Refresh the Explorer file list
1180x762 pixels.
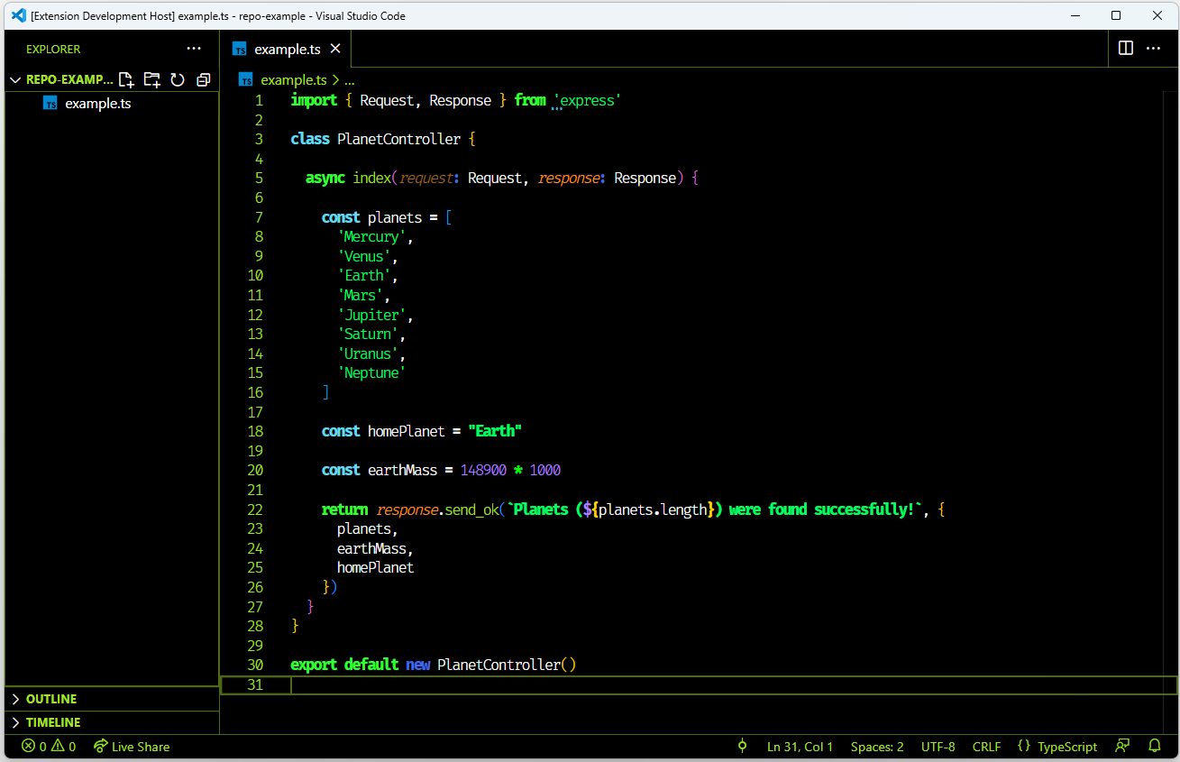coord(177,79)
